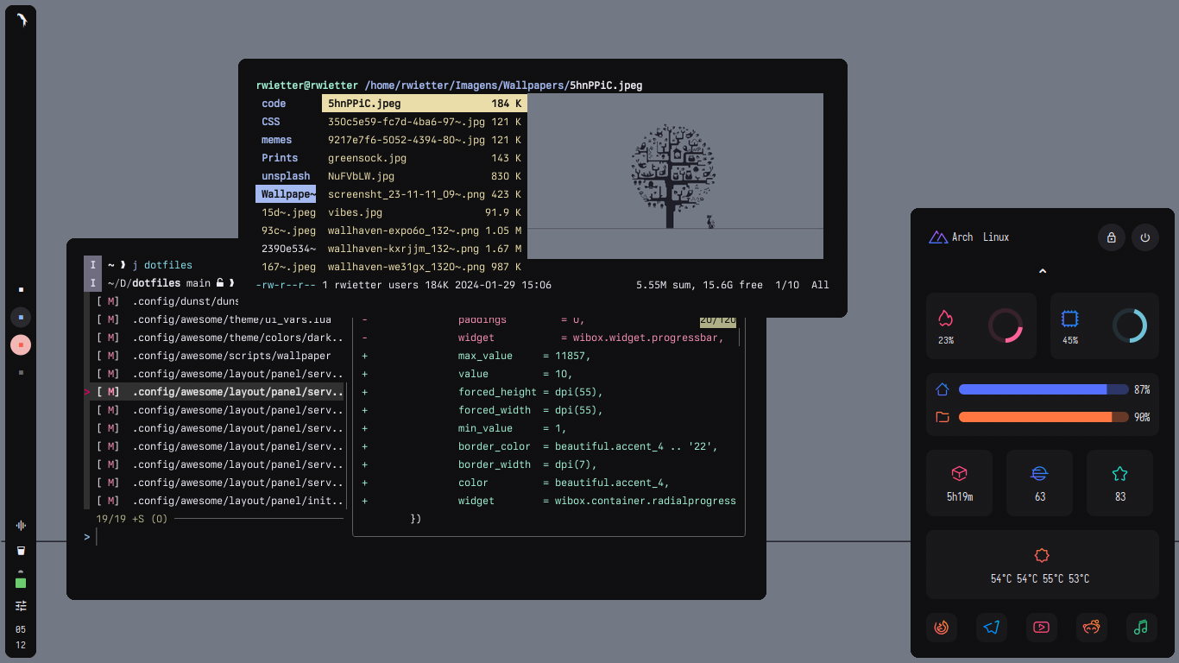Select the memes folder in ranger
The image size is (1179, 663).
pyautogui.click(x=276, y=140)
